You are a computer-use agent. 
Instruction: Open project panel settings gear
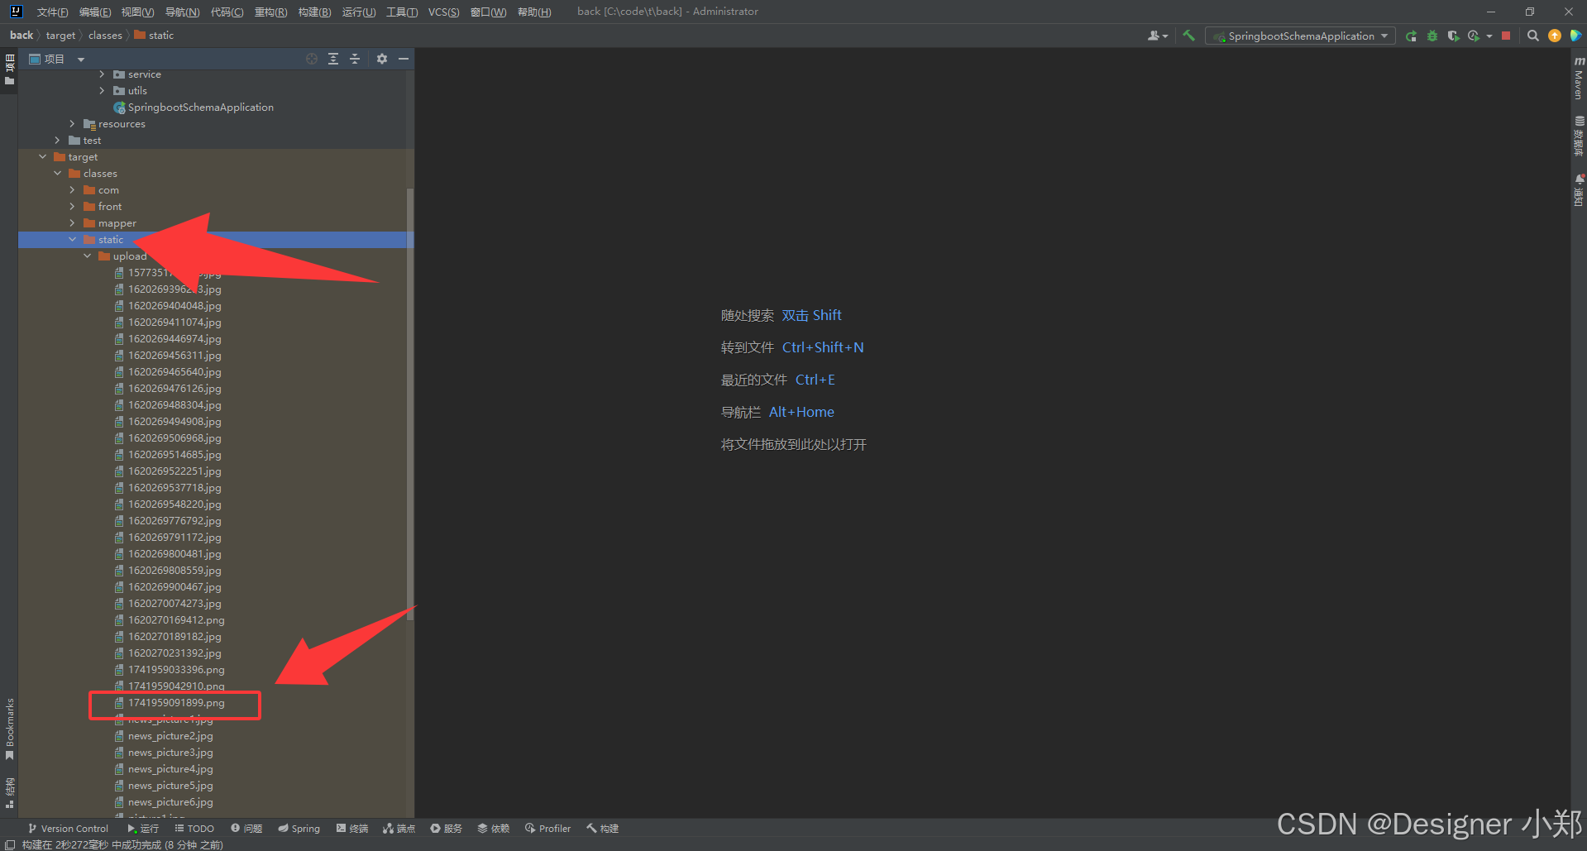pyautogui.click(x=382, y=59)
